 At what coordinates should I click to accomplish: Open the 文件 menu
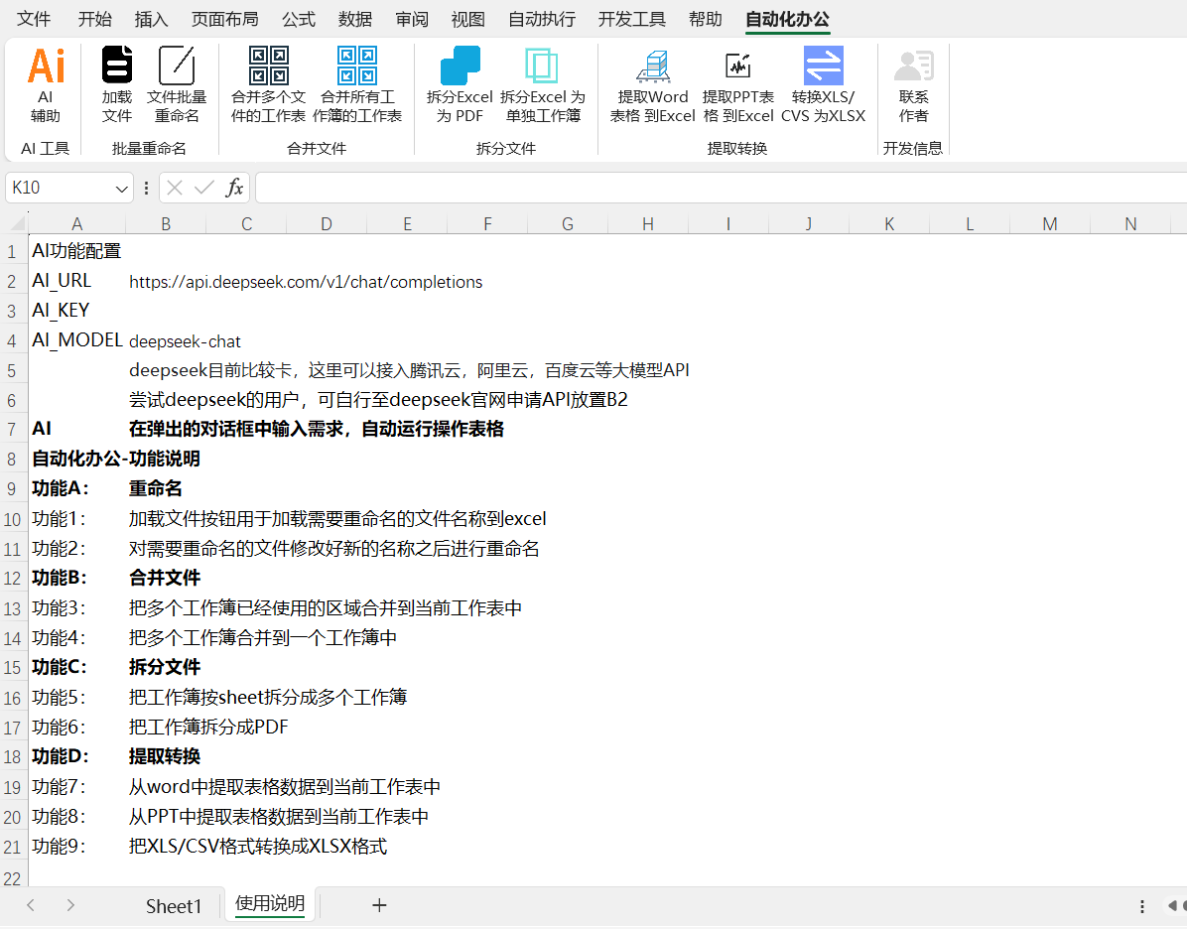pyautogui.click(x=34, y=19)
